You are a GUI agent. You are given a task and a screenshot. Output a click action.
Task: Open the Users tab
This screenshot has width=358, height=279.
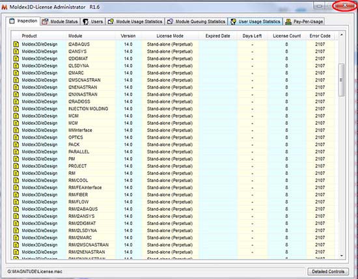click(x=93, y=21)
